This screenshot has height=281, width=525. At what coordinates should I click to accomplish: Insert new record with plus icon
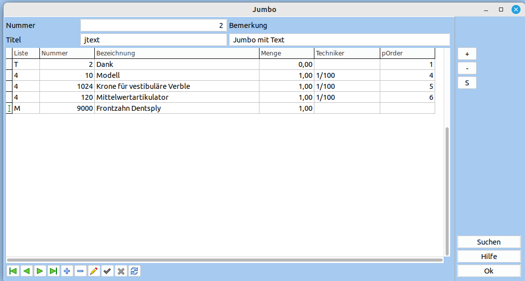click(x=67, y=271)
